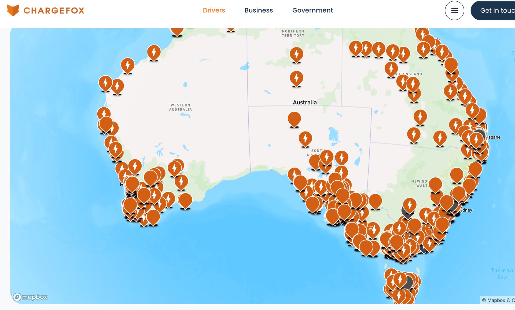Click the Chargefox fox logo icon
The width and height of the screenshot is (515, 310).
tap(13, 10)
